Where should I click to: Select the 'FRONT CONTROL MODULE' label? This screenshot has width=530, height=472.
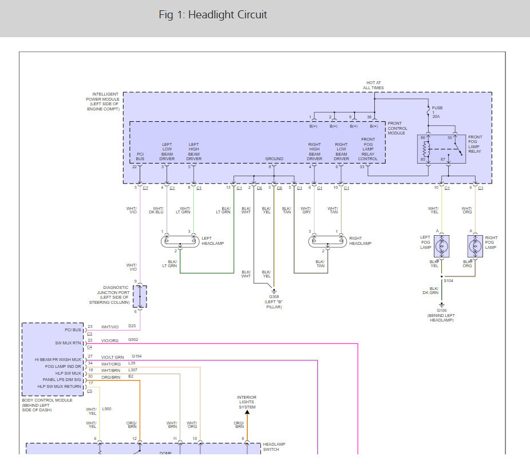[x=397, y=128]
